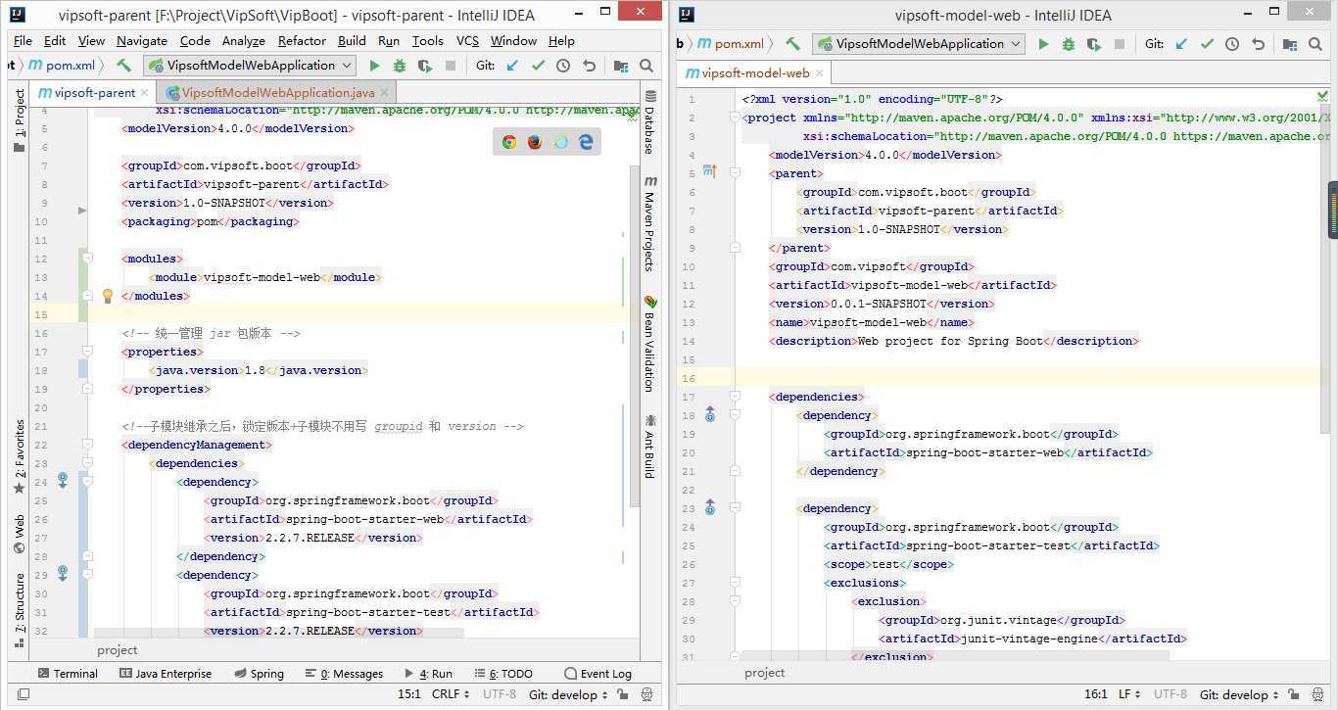Click Search Everywhere magnifier in vipsoft-parent window
The image size is (1338, 710).
click(646, 66)
